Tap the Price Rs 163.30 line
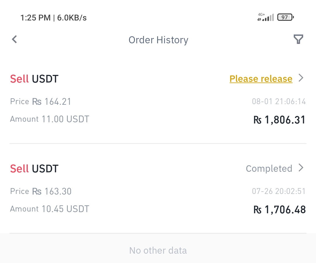This screenshot has height=263, width=316. pyautogui.click(x=41, y=191)
